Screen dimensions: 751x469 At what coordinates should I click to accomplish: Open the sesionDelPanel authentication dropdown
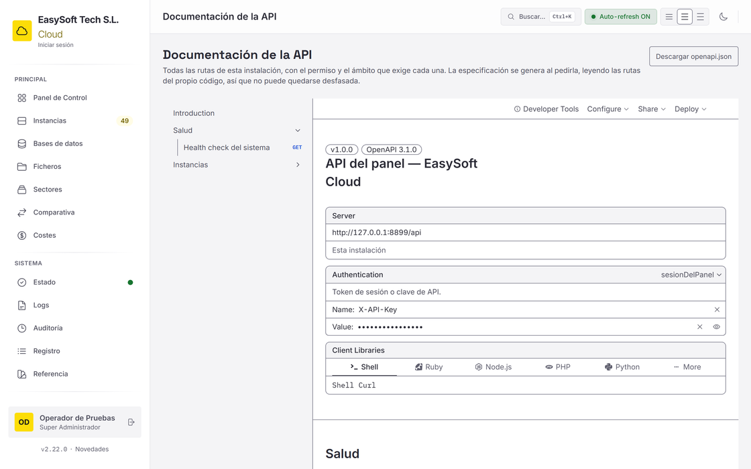coord(691,275)
